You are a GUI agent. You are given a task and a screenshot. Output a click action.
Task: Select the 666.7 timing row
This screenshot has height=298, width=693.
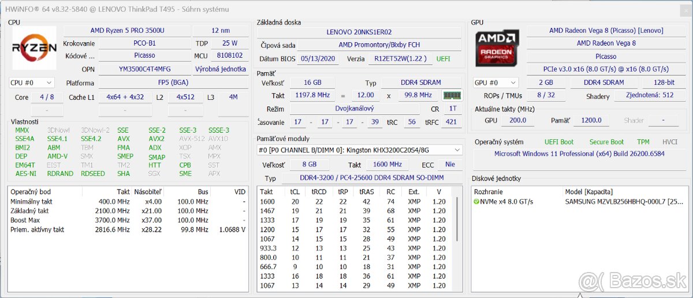coord(356,266)
